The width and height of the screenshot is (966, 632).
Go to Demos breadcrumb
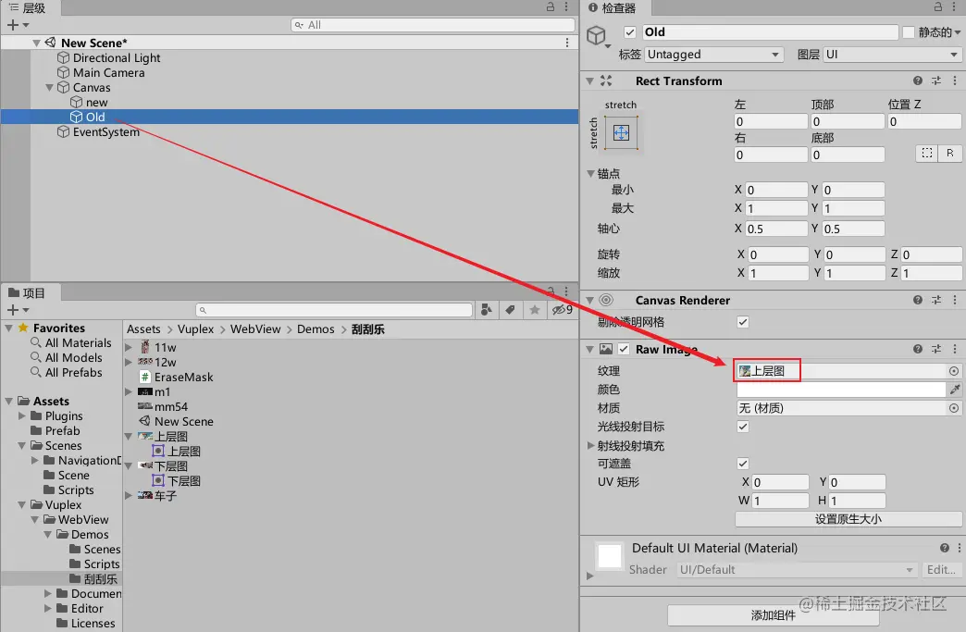316,328
